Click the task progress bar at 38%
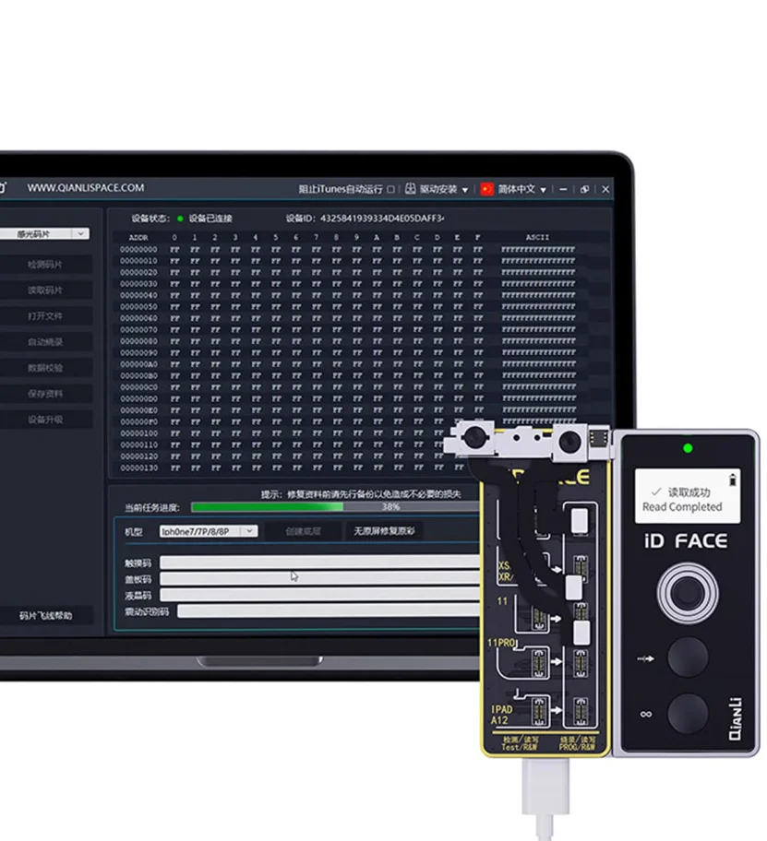The height and width of the screenshot is (841, 767). tap(335, 507)
